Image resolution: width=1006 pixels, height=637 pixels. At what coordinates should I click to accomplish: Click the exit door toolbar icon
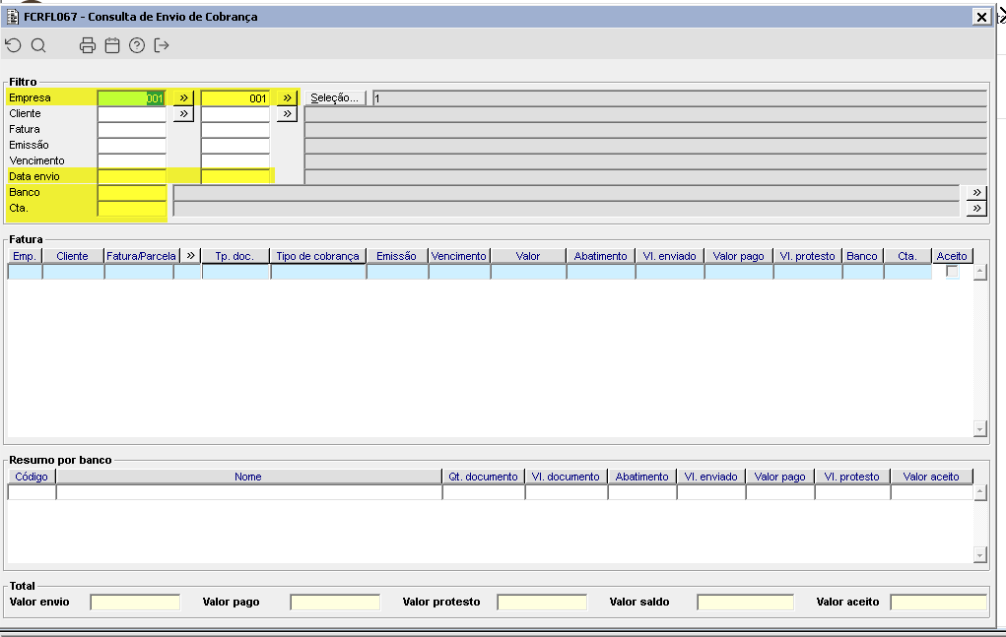pyautogui.click(x=162, y=45)
